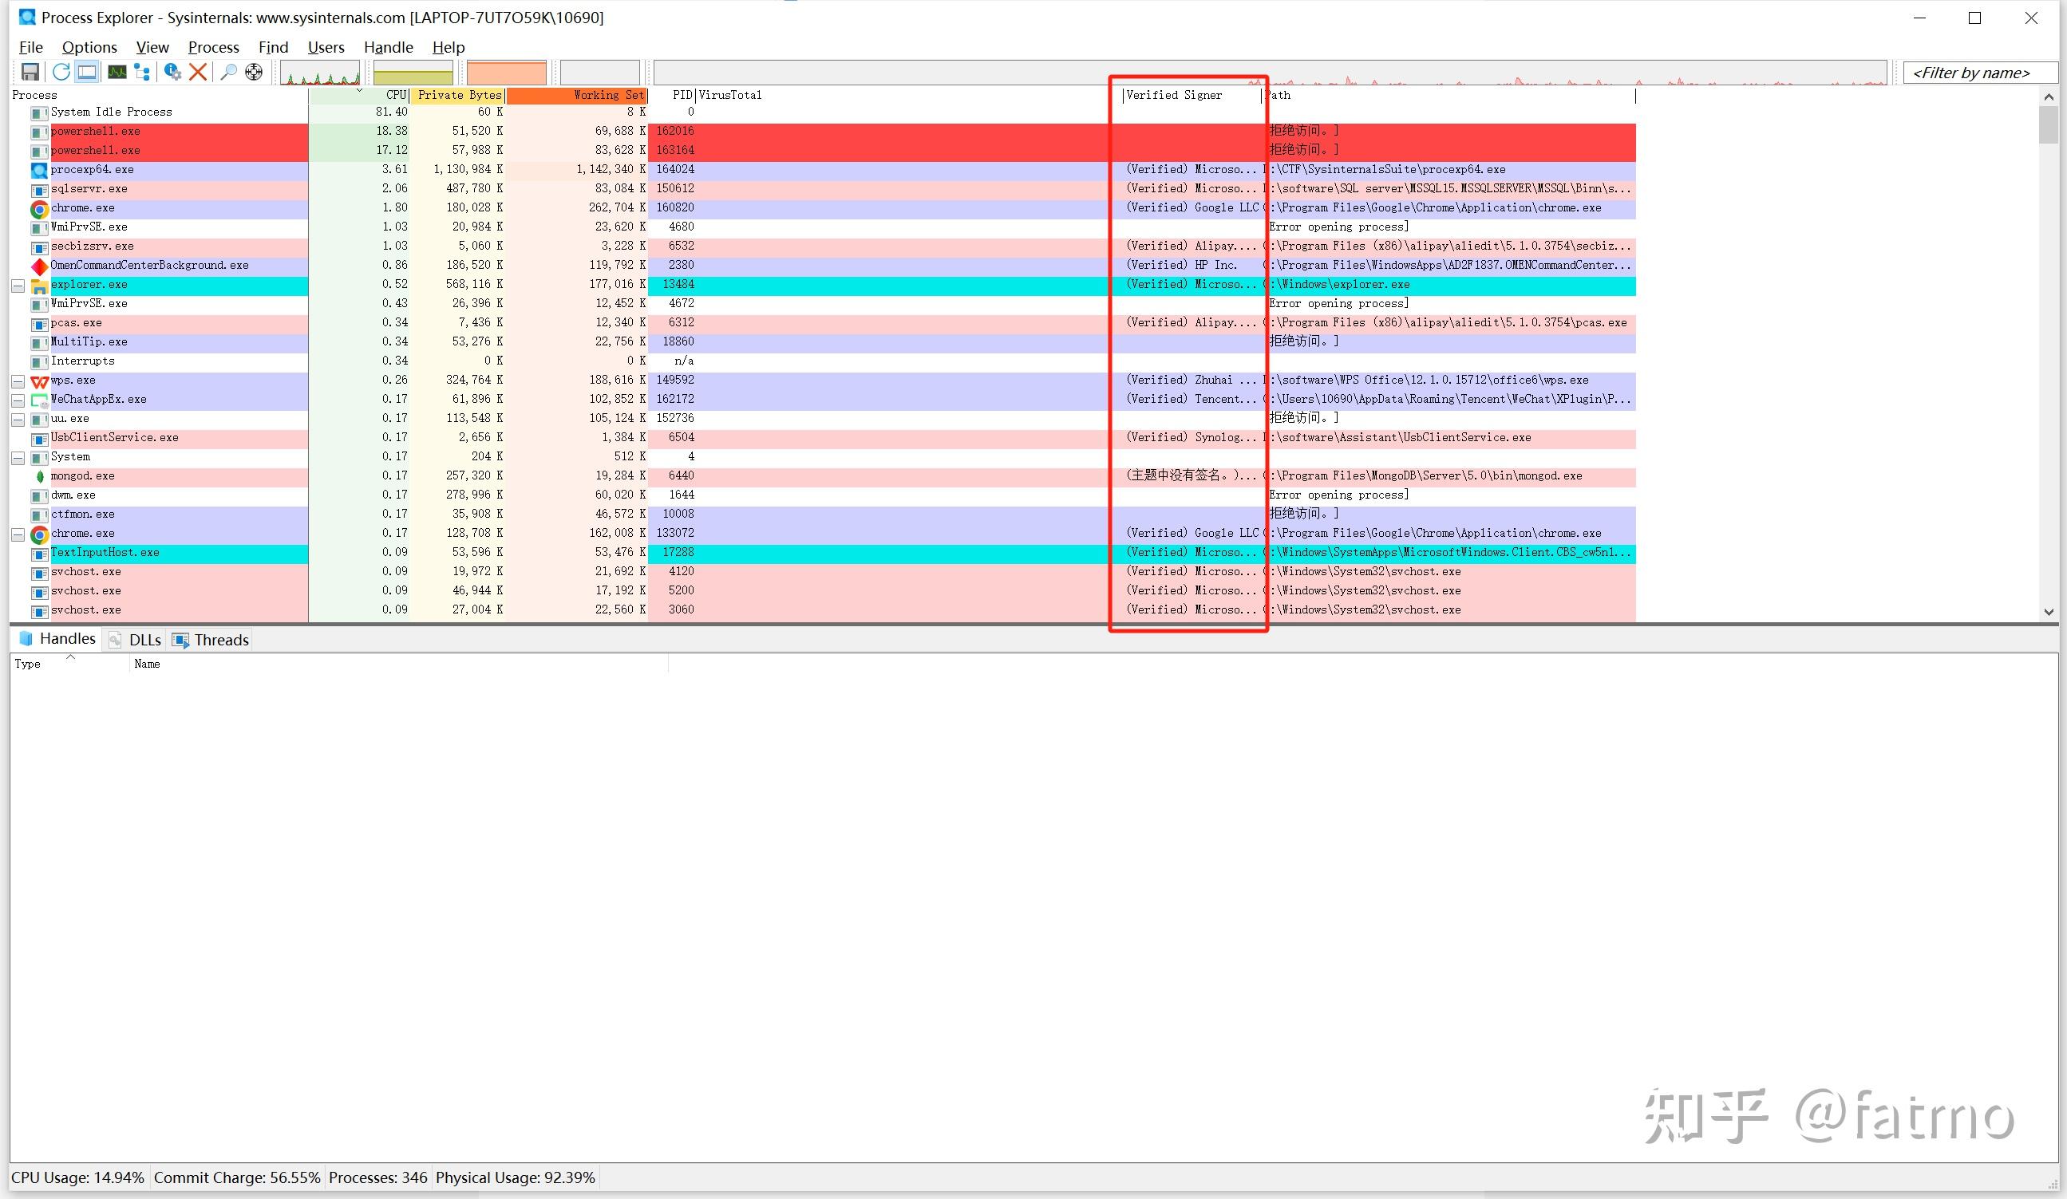
Task: Collapse the explorer.exe process tree
Action: (18, 286)
